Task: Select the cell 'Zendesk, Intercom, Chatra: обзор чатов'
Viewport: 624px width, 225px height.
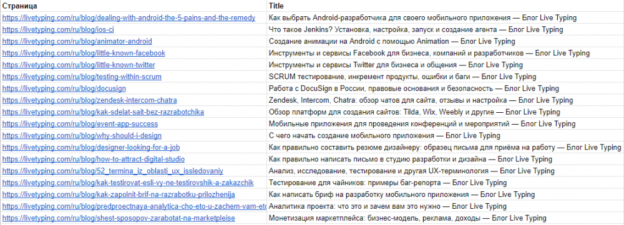Action: tap(446, 100)
